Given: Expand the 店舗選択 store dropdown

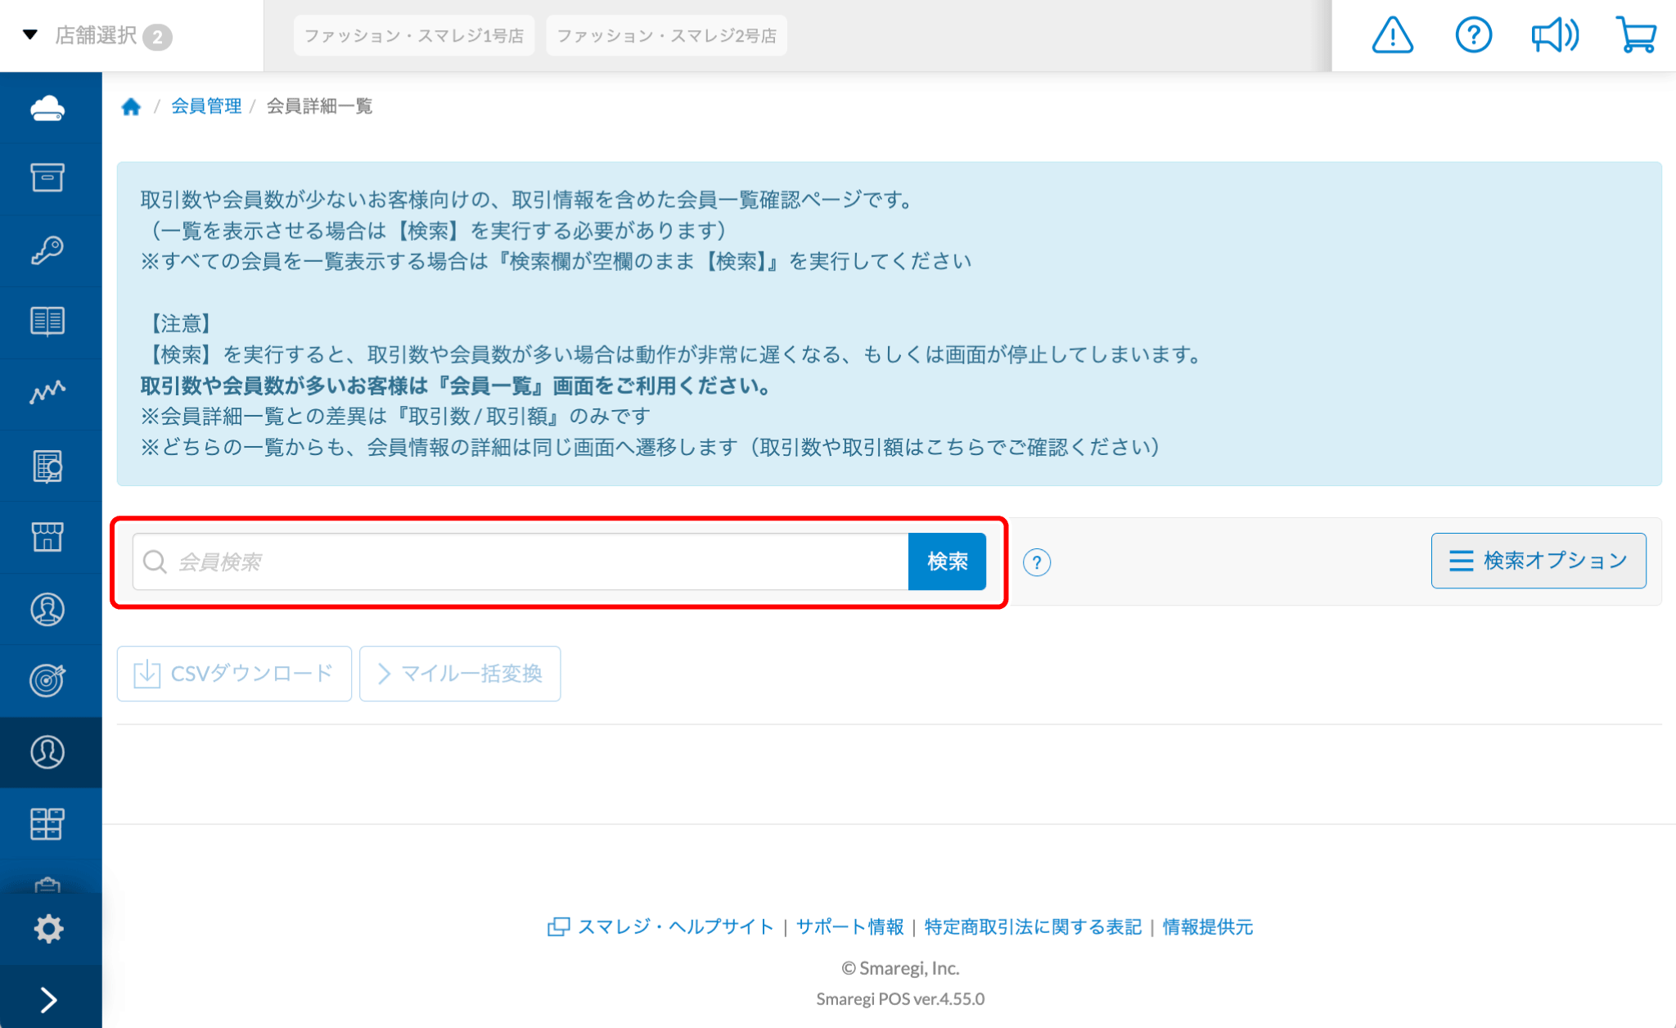Looking at the screenshot, I should pos(97,36).
